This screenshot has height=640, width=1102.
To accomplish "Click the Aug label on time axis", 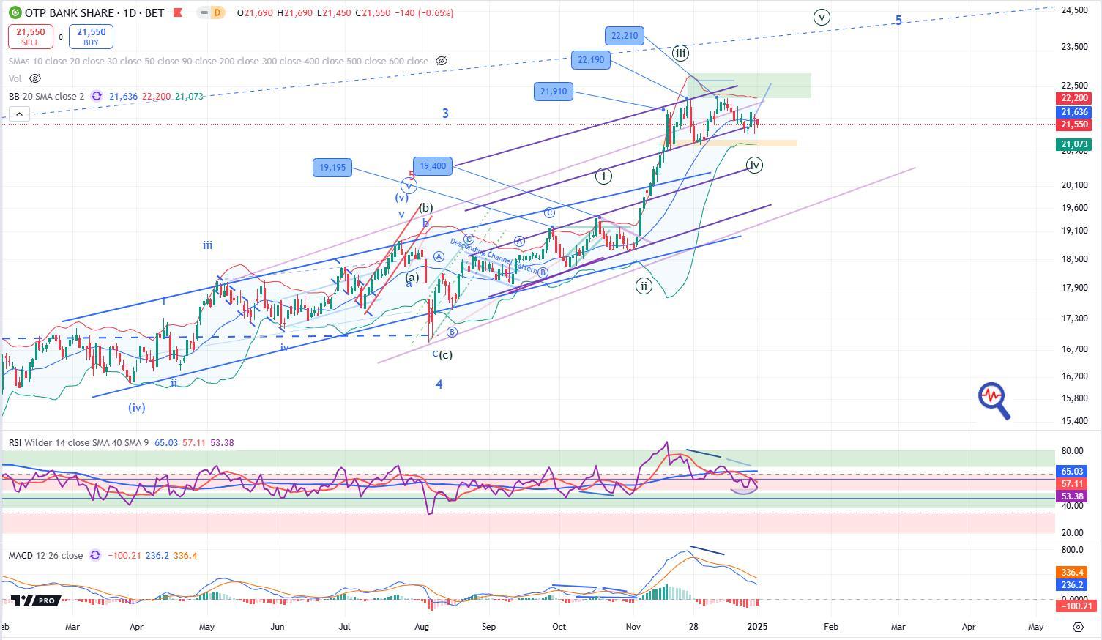I will (x=421, y=627).
